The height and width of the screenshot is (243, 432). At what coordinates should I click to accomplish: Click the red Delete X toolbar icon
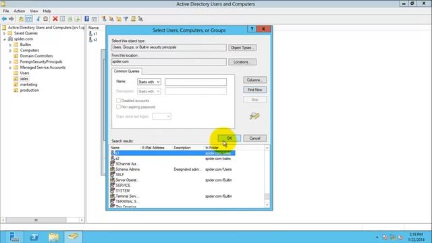55,19
